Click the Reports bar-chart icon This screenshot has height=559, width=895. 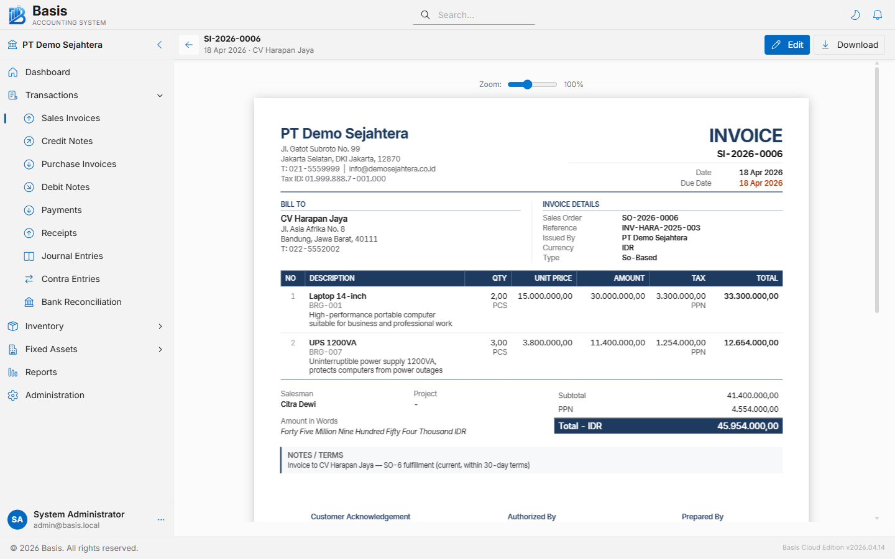tap(13, 372)
